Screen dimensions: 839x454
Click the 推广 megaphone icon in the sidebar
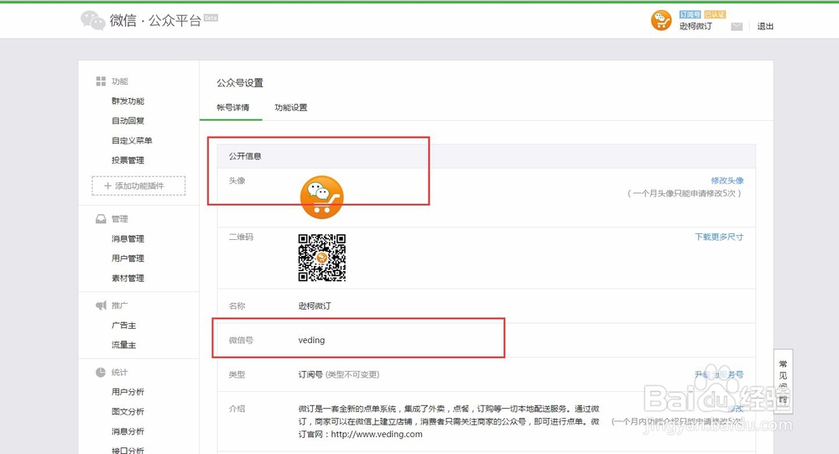point(101,305)
